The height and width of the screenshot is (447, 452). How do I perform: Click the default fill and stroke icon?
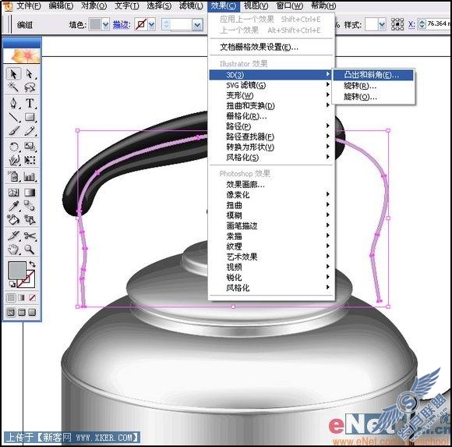12,284
